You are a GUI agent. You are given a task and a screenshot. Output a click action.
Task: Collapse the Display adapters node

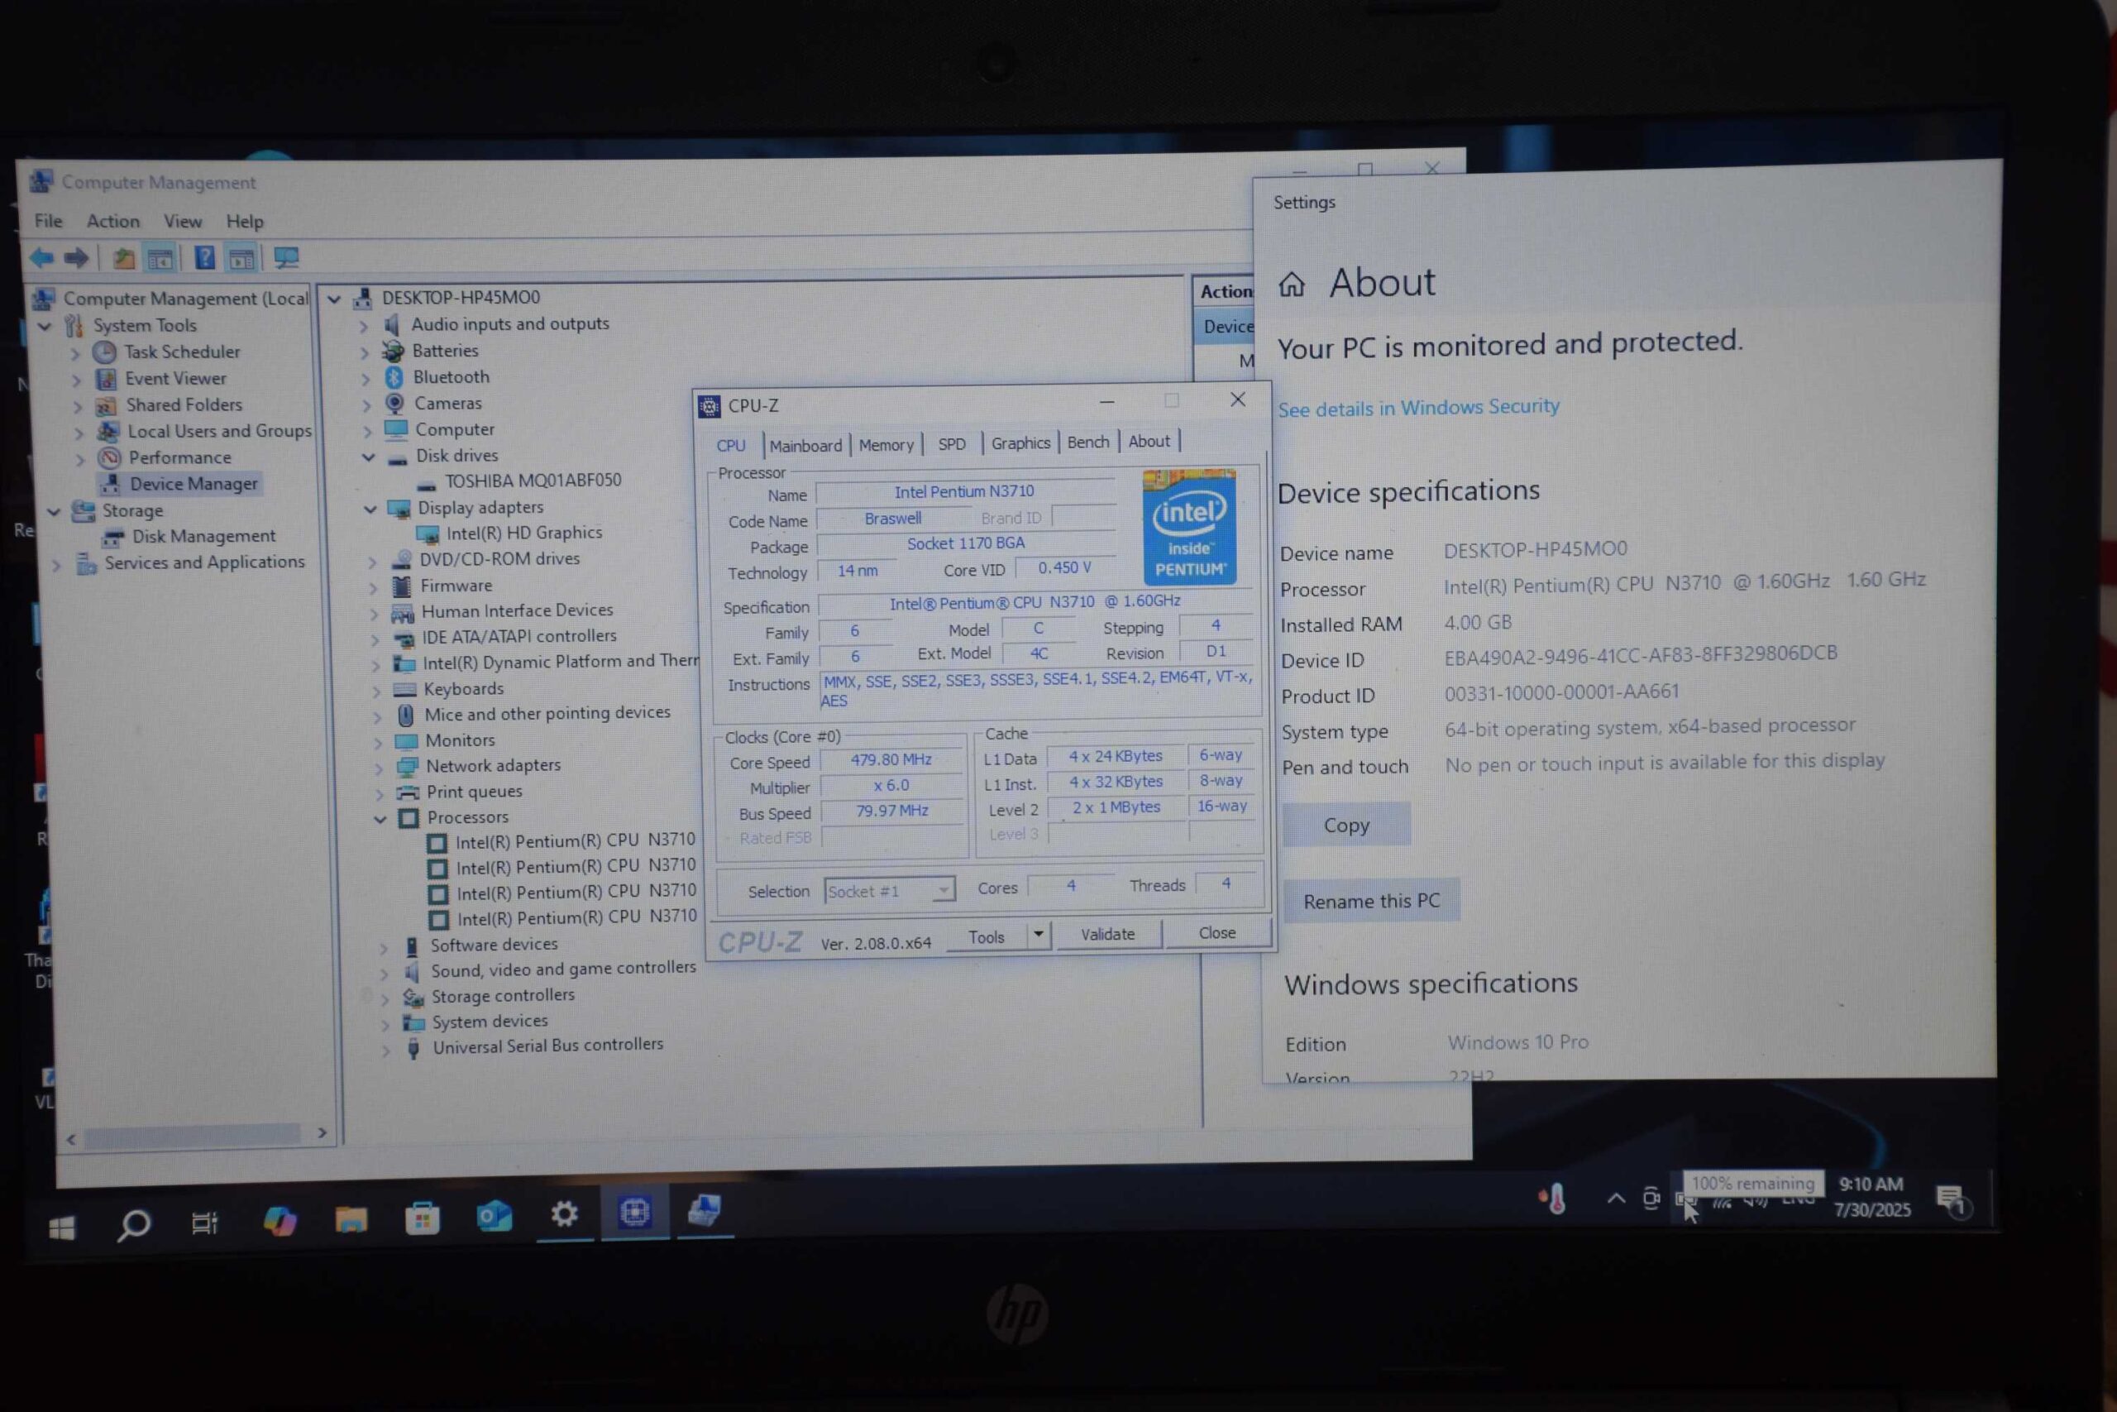370,510
